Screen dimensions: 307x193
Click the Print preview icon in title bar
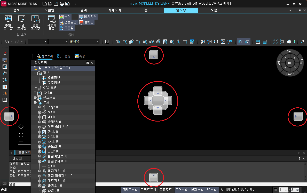[x=67, y=4]
